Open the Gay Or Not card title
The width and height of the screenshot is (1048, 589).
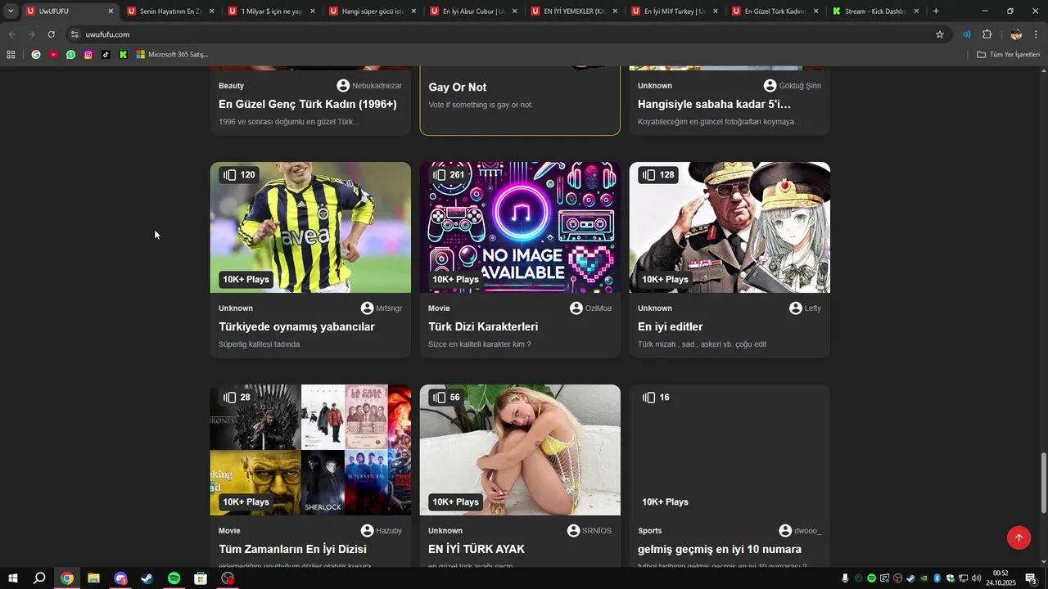pos(458,88)
